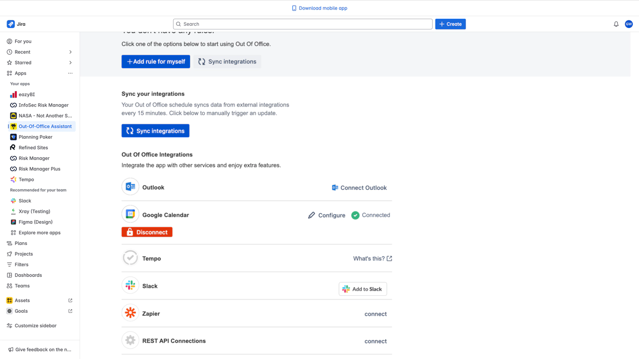The image size is (639, 359).
Task: Open Apps more options ellipsis
Action: 70,73
